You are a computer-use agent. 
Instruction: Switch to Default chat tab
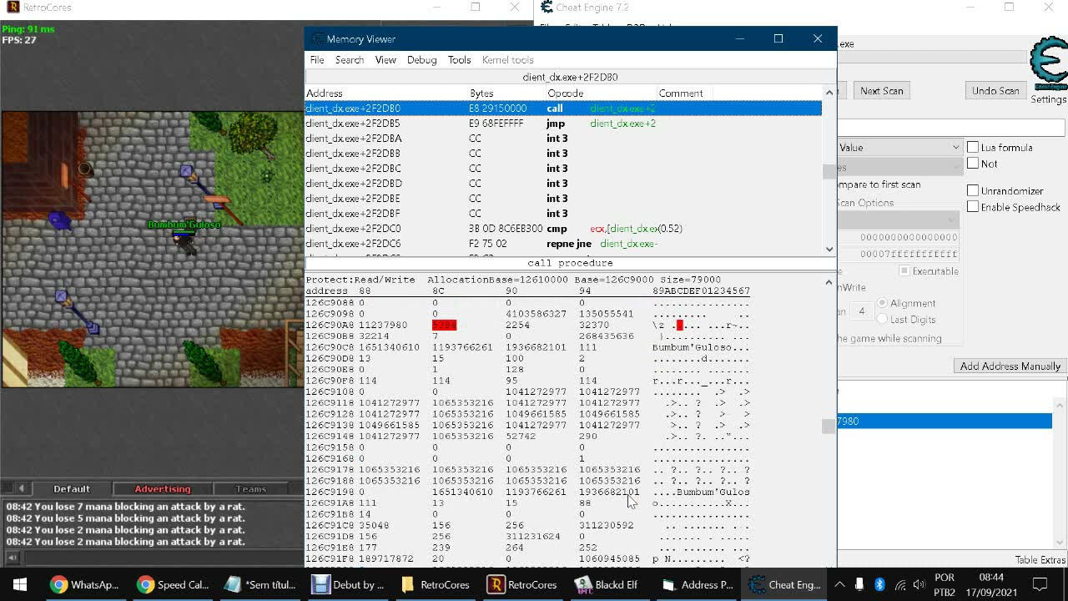(x=72, y=488)
